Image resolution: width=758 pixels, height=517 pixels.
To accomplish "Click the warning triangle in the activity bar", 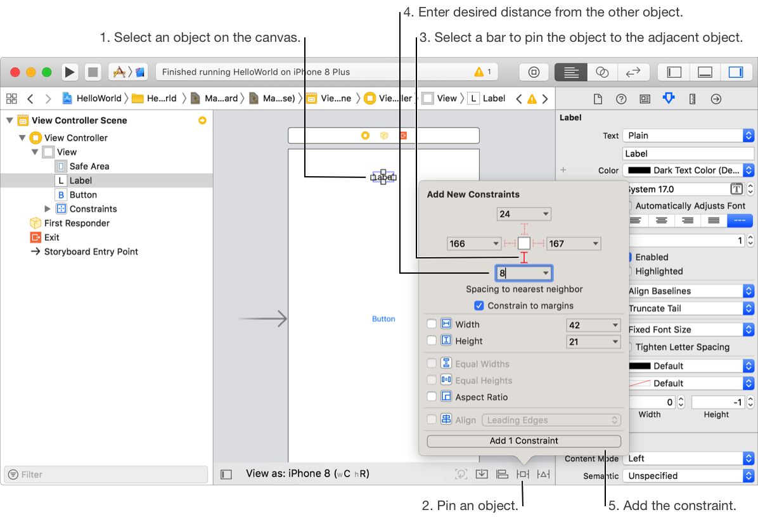I will (479, 72).
